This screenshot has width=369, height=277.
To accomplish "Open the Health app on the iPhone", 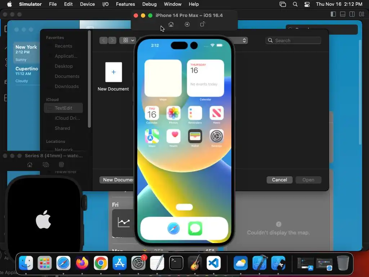I will [x=173, y=136].
